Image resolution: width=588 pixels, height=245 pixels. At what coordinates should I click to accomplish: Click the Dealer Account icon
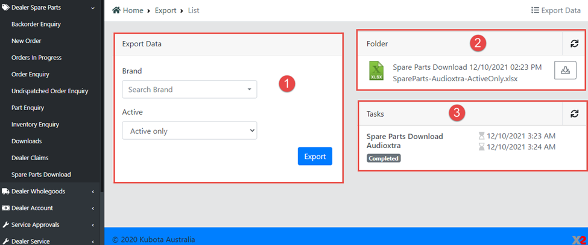6,208
